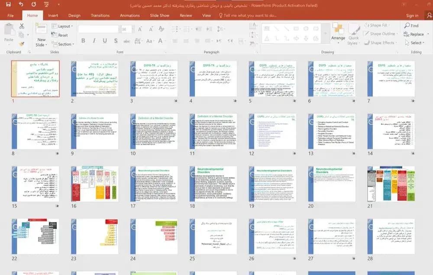Click the Cut scissors icon
The image size is (433, 275).
22,26
